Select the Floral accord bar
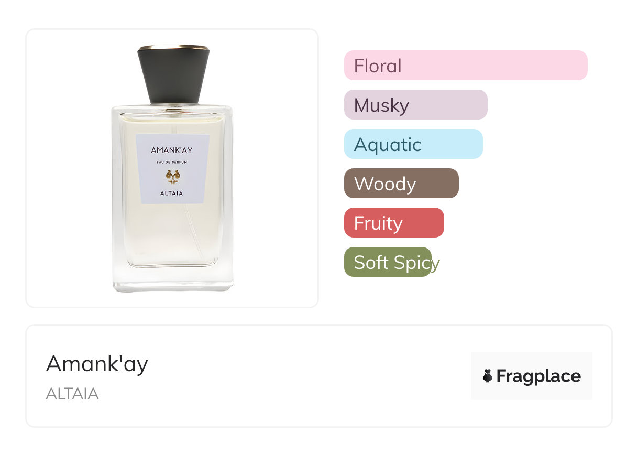 [466, 66]
